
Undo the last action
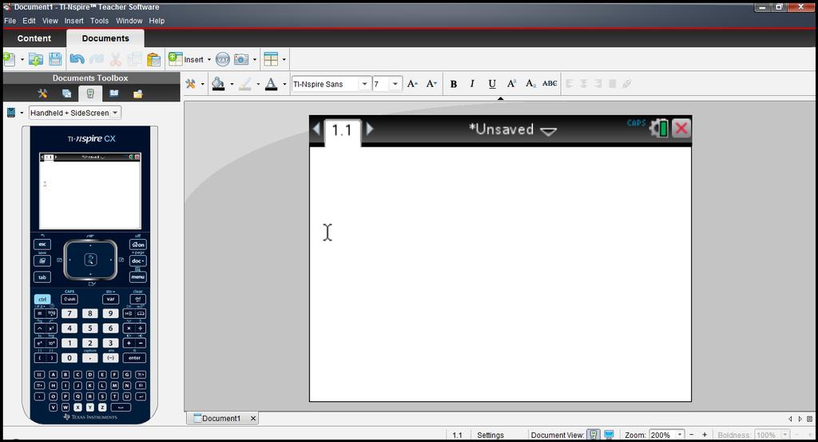pyautogui.click(x=77, y=59)
